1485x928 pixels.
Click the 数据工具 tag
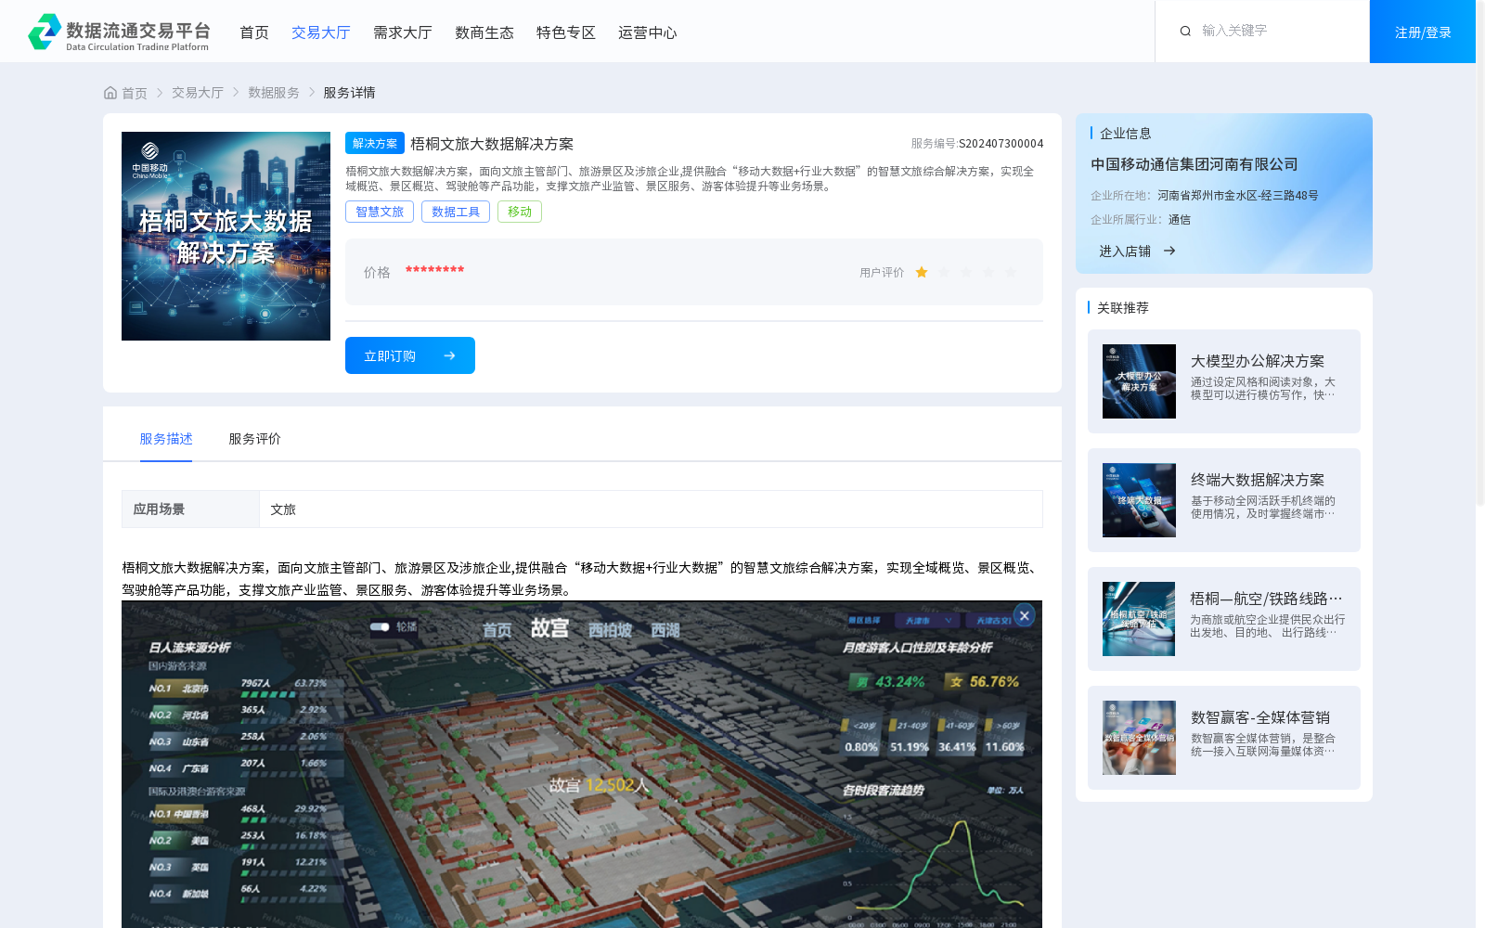pos(456,212)
